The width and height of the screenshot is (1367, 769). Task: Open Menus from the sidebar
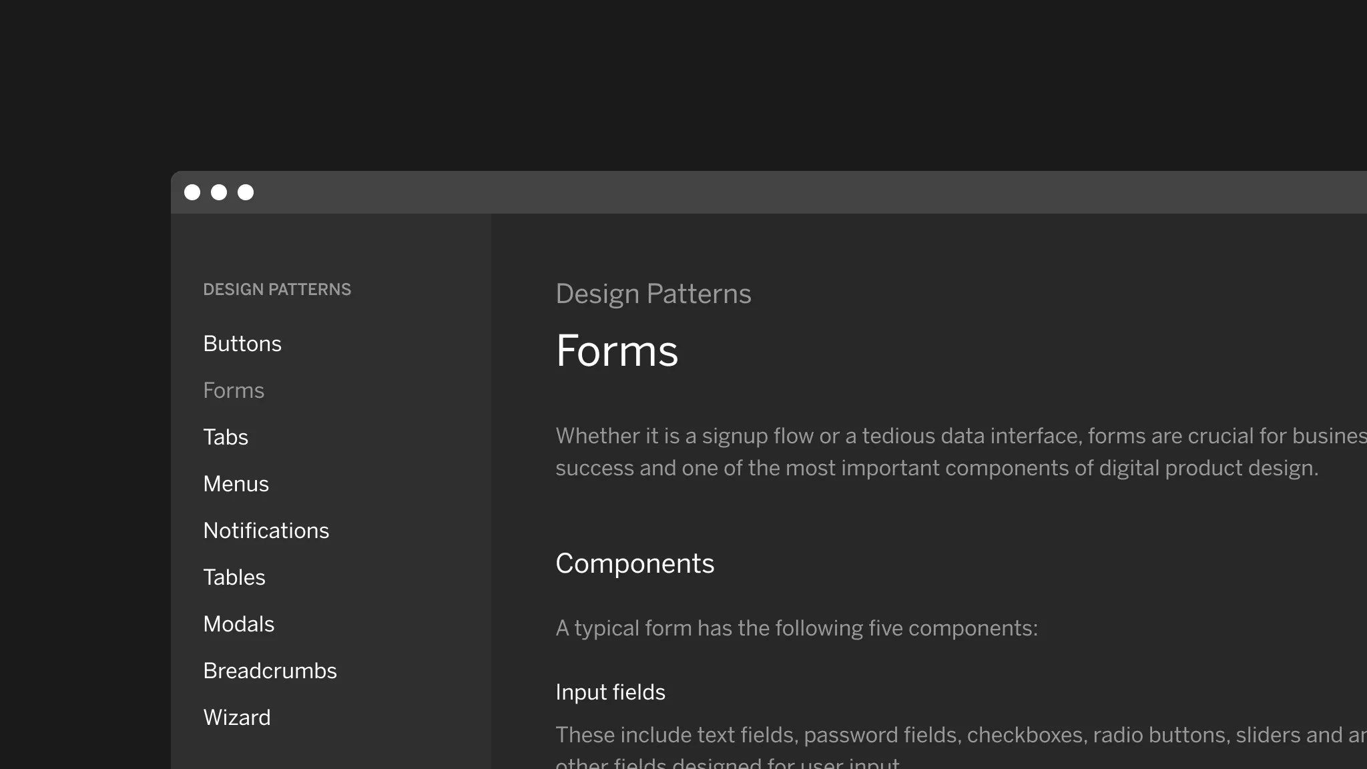236,484
